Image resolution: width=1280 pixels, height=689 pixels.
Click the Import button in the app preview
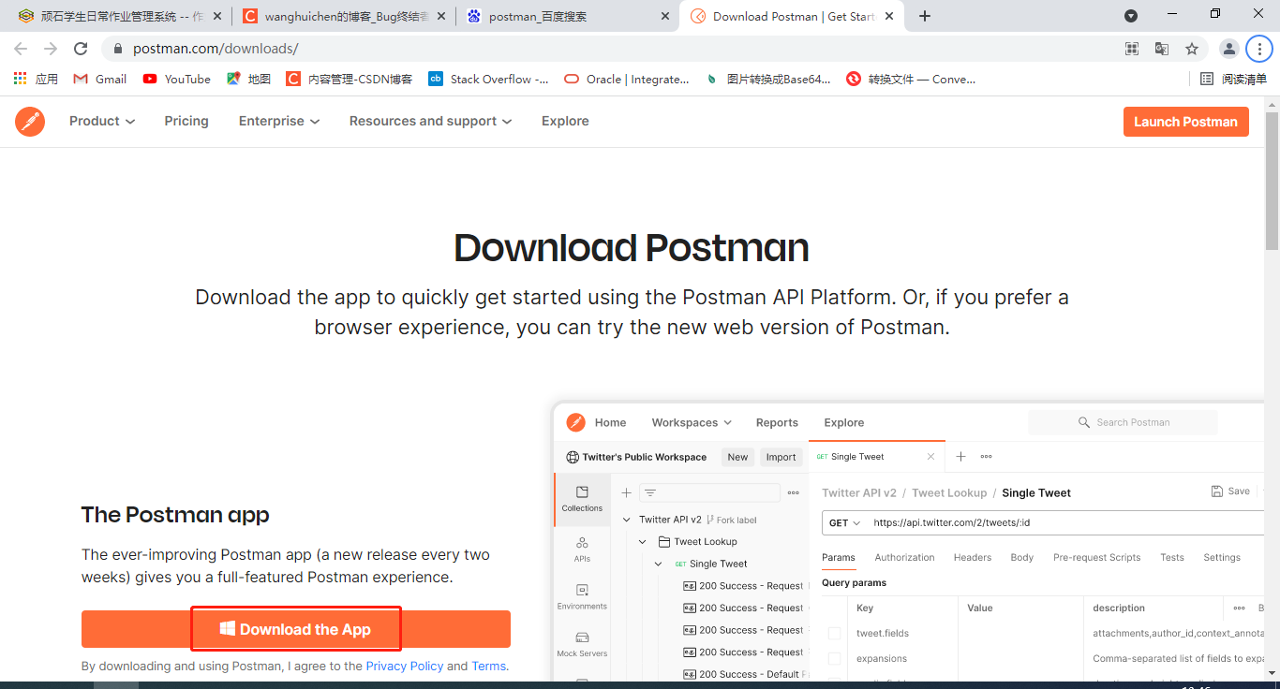coord(781,458)
